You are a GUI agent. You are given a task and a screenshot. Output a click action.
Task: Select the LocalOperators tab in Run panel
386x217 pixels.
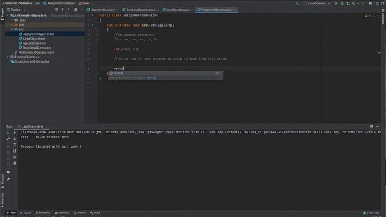tap(32, 127)
